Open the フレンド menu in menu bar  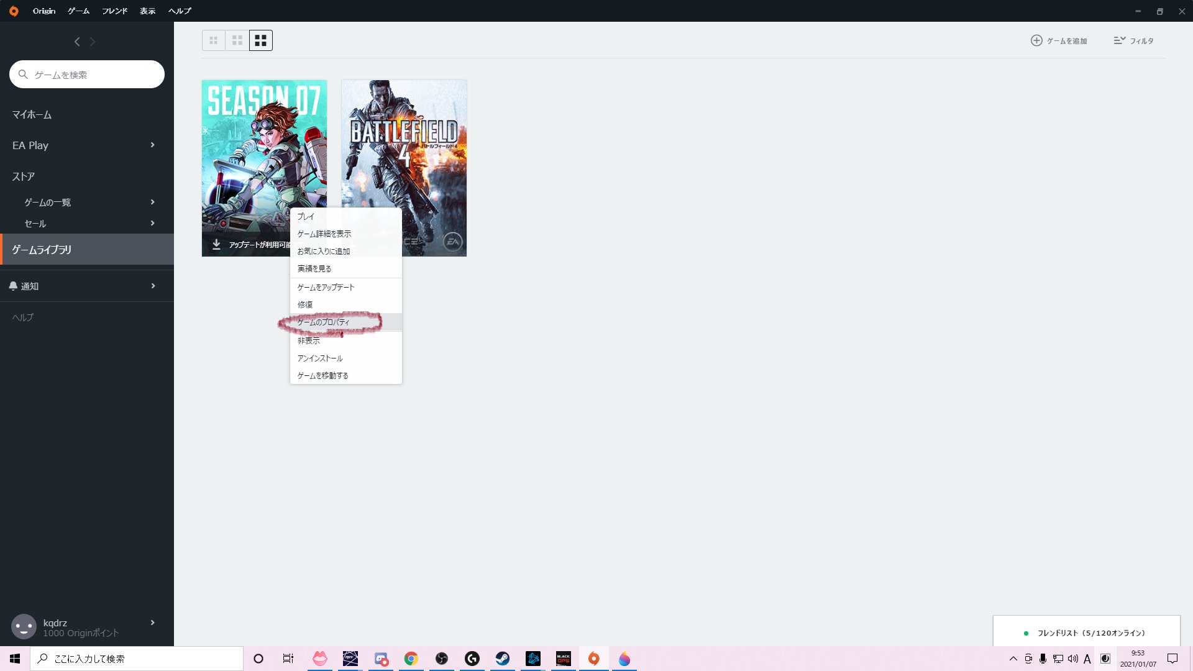click(x=115, y=11)
